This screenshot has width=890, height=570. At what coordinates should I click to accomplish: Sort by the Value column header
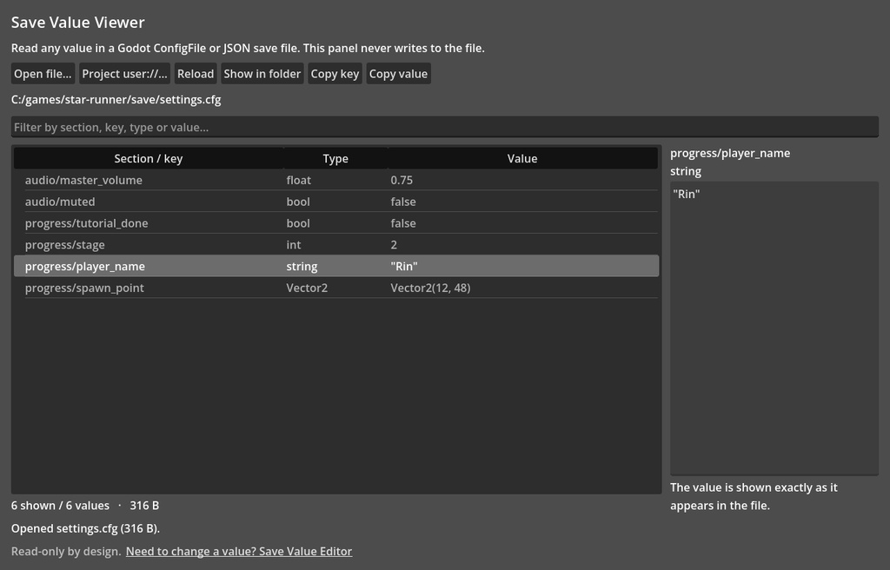pos(522,158)
